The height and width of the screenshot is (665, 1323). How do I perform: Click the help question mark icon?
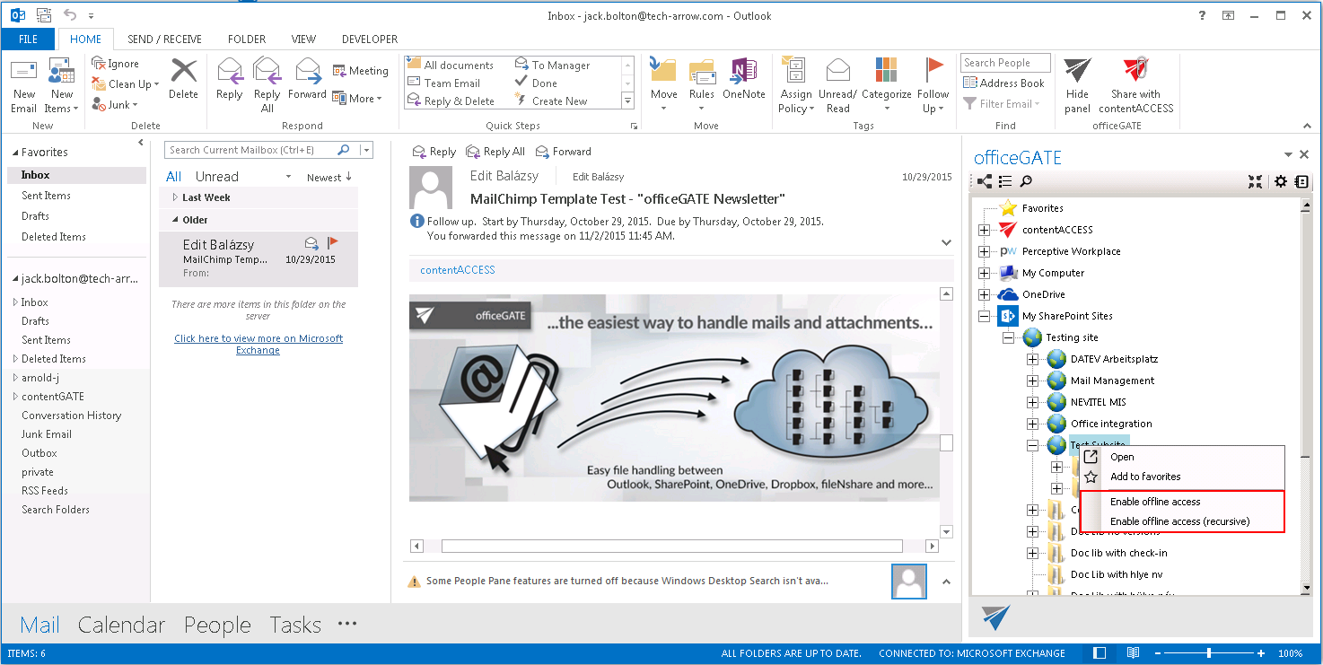[x=1202, y=16]
